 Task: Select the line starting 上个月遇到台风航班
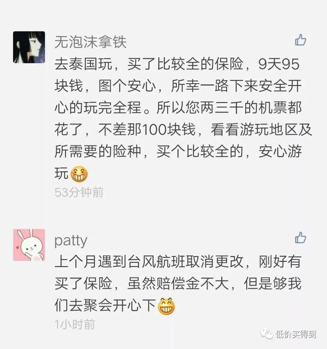point(178,262)
